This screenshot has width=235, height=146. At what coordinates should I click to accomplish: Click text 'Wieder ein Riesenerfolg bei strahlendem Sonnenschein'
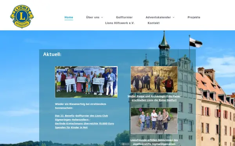[x=80, y=106]
